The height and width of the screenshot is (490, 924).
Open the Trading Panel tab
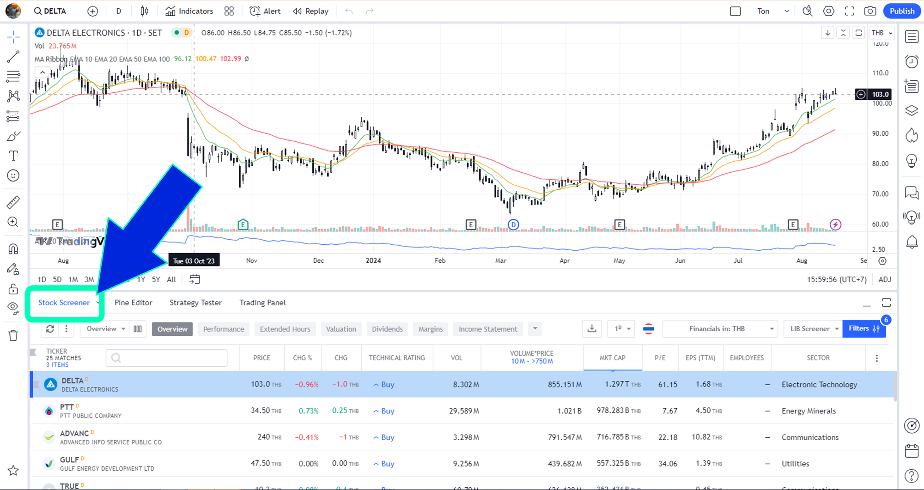pyautogui.click(x=262, y=302)
